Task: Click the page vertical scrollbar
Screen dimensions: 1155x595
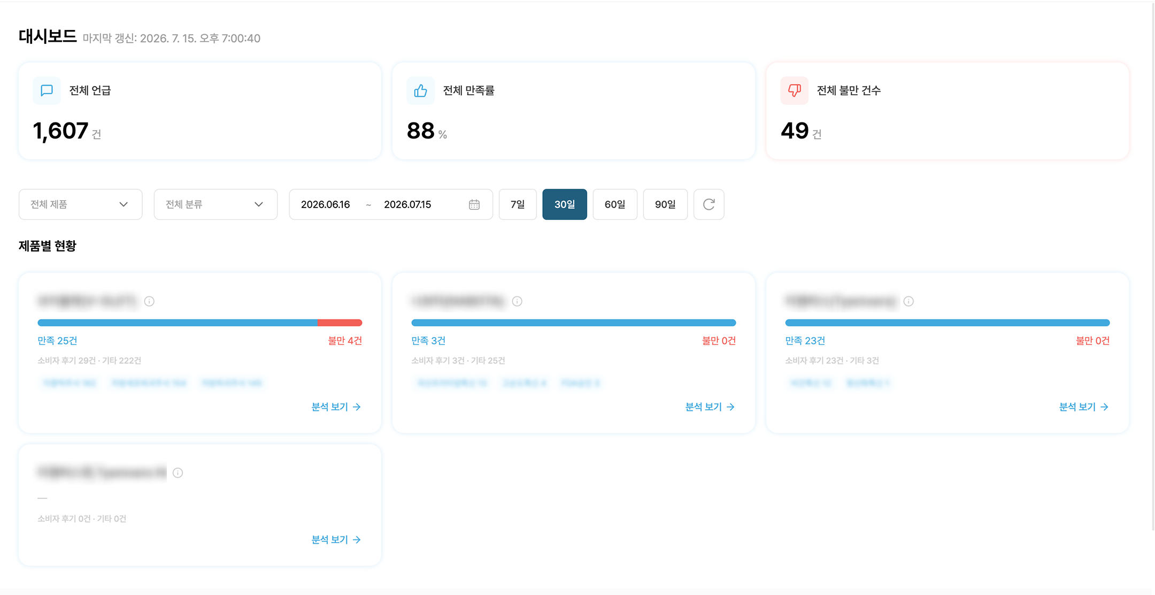Action: [1153, 266]
